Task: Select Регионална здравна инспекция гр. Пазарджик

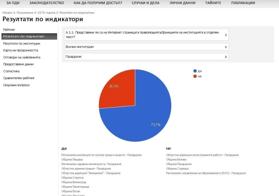Action: [x=91, y=164]
